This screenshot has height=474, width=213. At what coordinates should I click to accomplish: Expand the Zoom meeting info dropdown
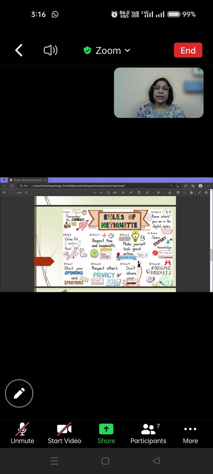click(x=128, y=50)
